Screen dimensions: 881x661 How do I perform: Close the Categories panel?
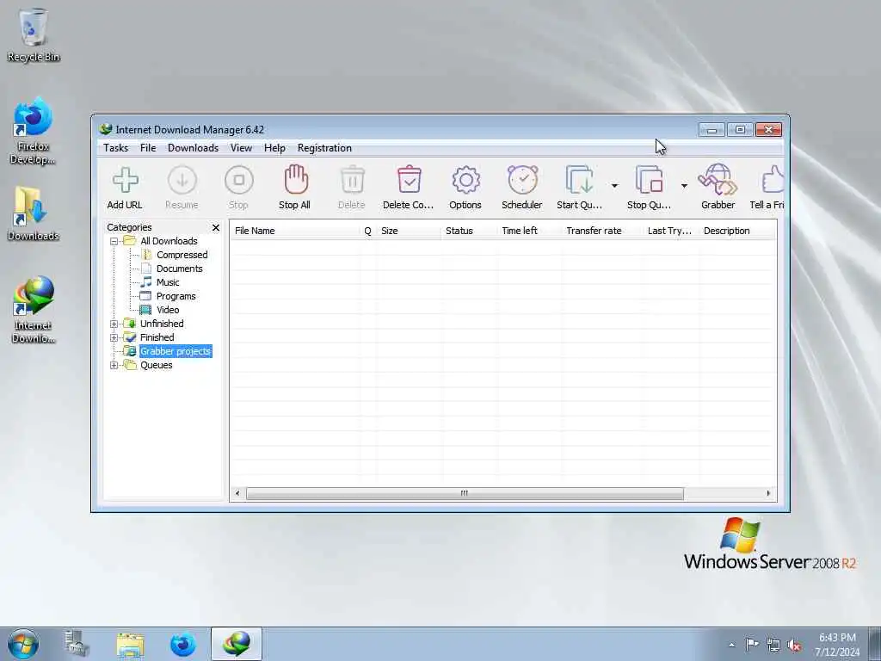point(216,227)
